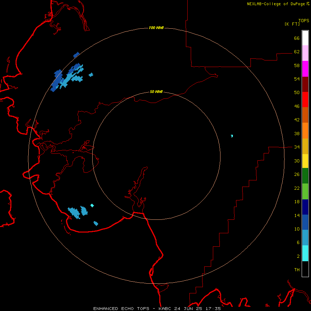Click the magenta legend swatch
311x311 pixels.
coord(305,69)
